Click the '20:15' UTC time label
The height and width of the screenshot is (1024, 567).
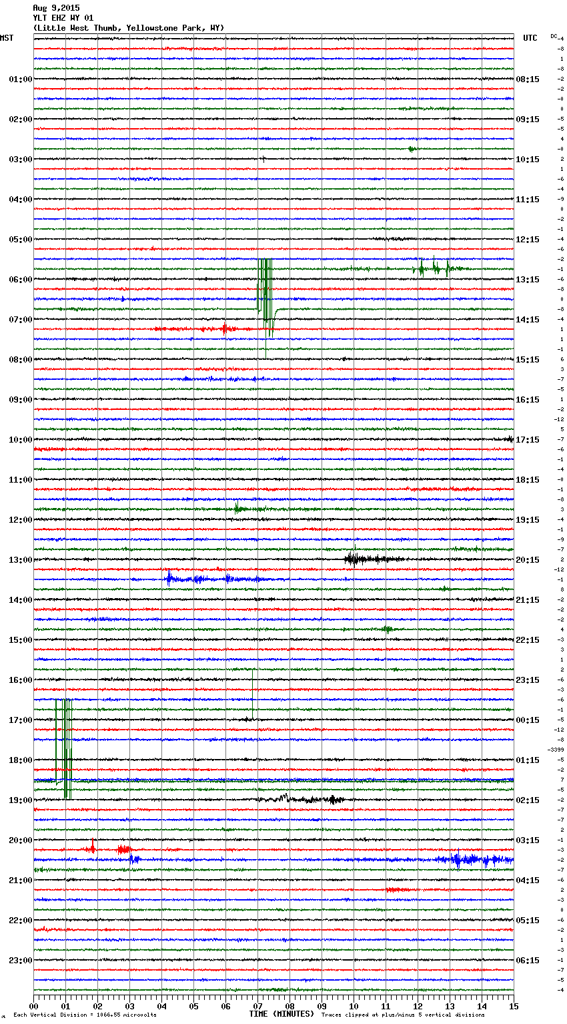(528, 560)
